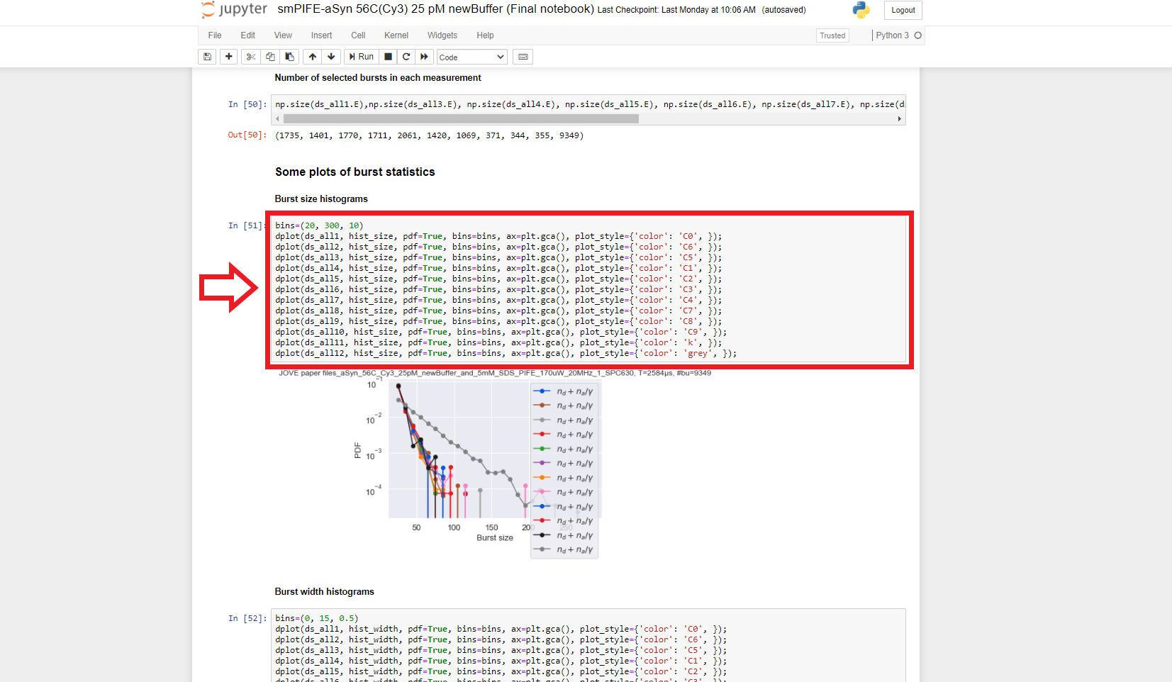1172x682 pixels.
Task: Copy selected cells icon
Action: (x=270, y=57)
